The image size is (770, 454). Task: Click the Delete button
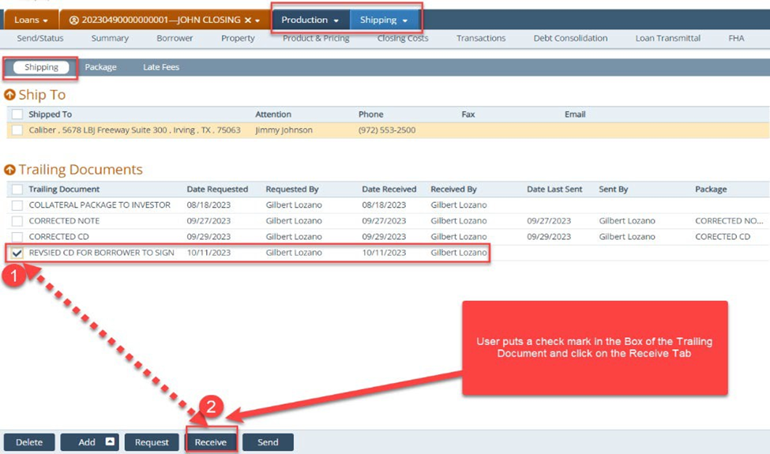click(29, 441)
